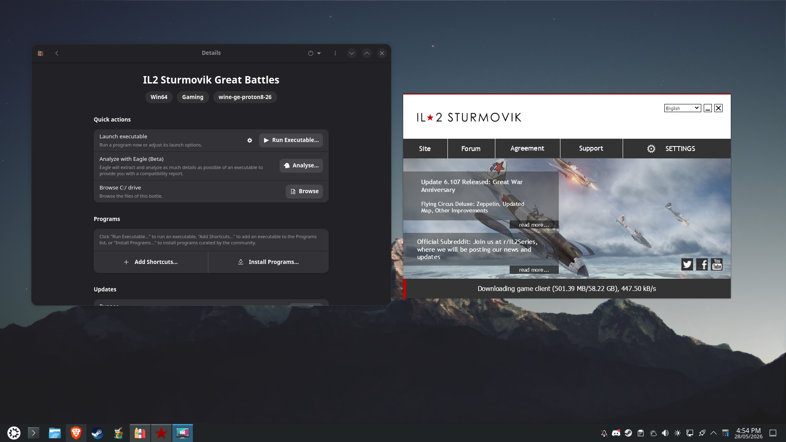The image size is (786, 442).
Task: Open launch options gear for Launch executable
Action: [250, 140]
